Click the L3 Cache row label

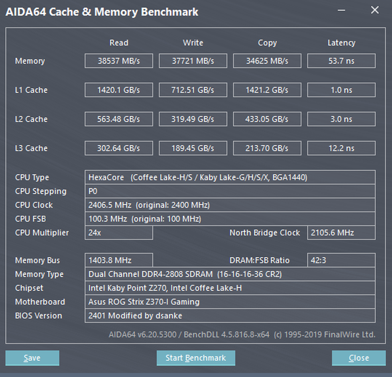coord(31,148)
